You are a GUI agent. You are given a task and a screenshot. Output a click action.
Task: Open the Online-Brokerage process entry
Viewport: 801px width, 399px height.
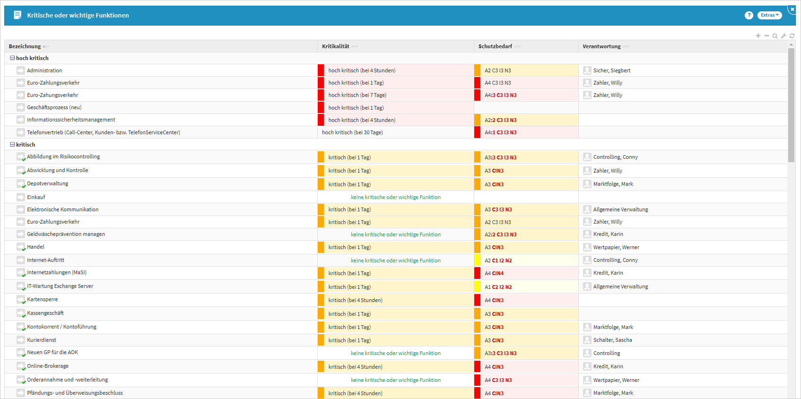tap(48, 366)
